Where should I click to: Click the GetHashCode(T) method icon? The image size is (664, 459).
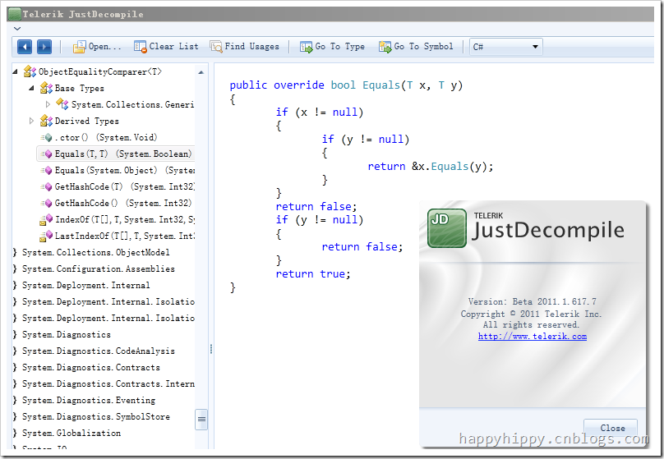[x=47, y=187]
